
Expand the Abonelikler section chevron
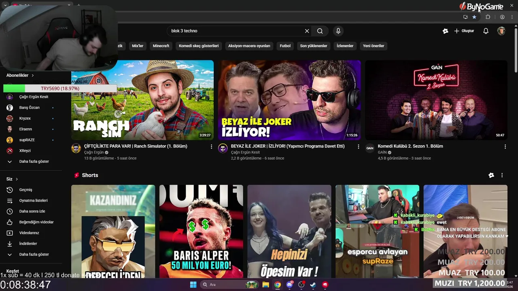[33, 76]
